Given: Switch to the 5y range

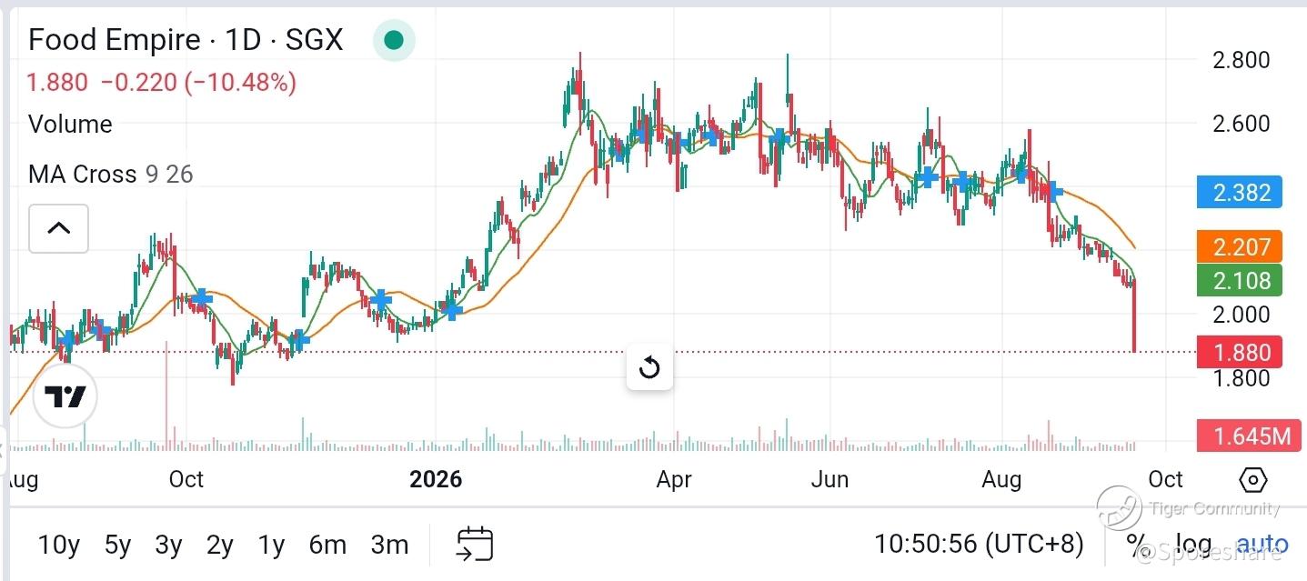Looking at the screenshot, I should pos(118,545).
